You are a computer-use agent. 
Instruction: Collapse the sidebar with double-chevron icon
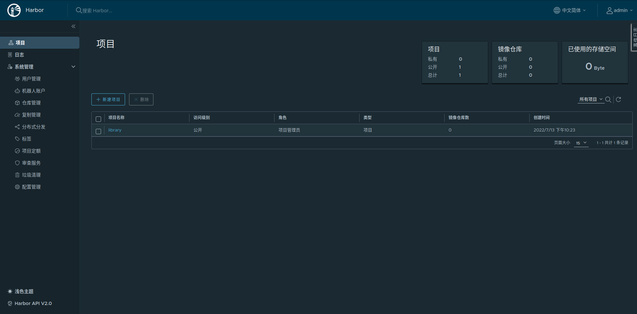[73, 27]
